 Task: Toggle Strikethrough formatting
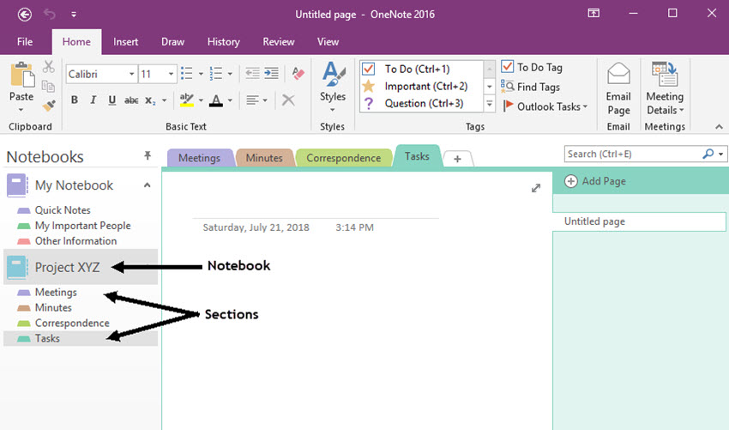coord(131,100)
